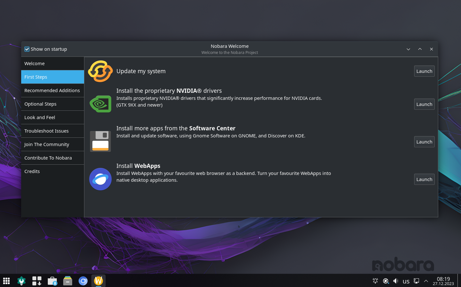Show the Credits tab

53,171
